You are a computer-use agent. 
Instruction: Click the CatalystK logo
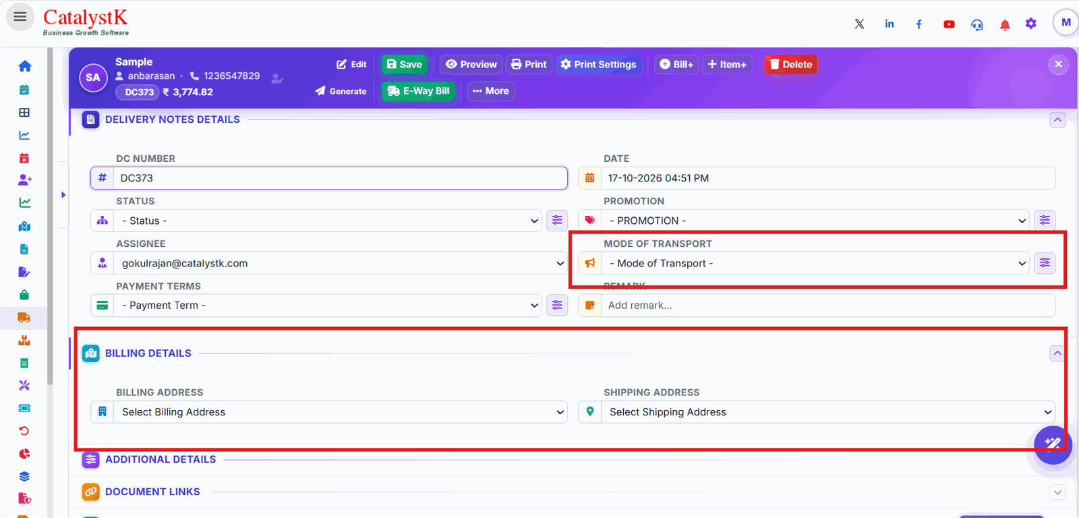[86, 22]
